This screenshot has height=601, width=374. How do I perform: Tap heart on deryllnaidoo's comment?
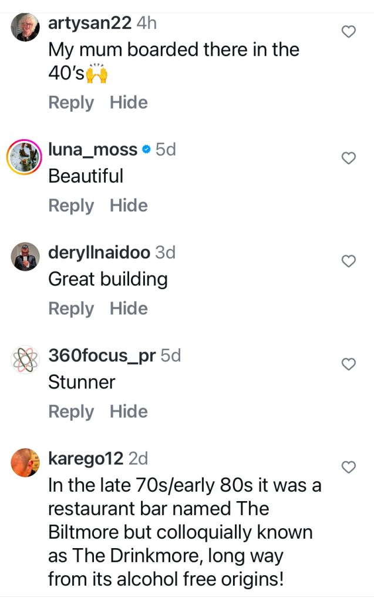[349, 261]
